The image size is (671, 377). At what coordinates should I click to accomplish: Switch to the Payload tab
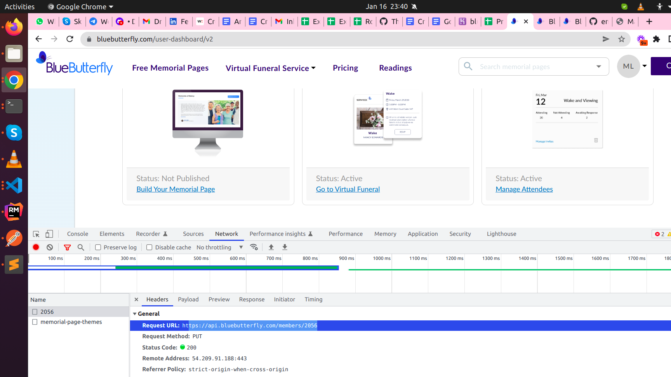[x=188, y=299]
